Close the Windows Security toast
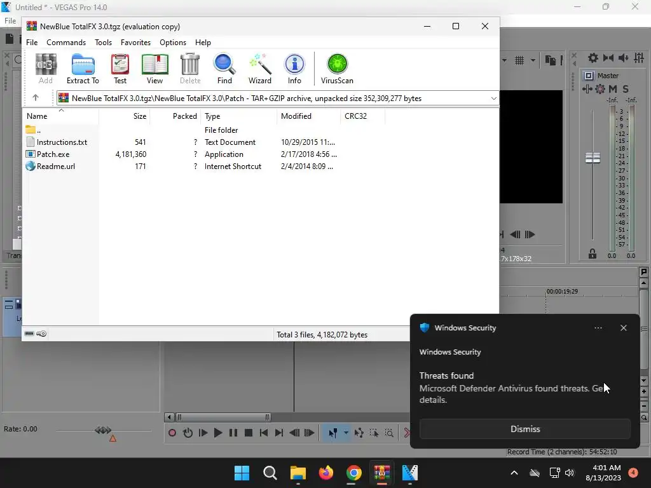Screen dimensions: 651x488 pyautogui.click(x=623, y=328)
